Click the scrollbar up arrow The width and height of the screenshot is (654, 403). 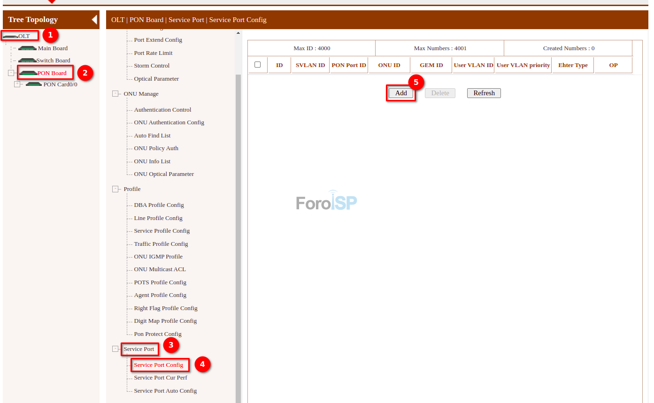(238, 33)
